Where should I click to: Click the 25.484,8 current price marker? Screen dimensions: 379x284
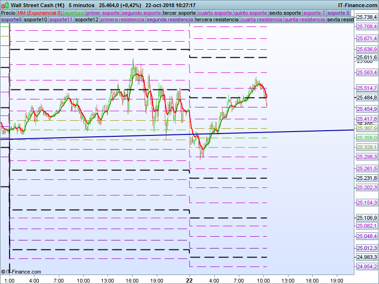[367, 98]
